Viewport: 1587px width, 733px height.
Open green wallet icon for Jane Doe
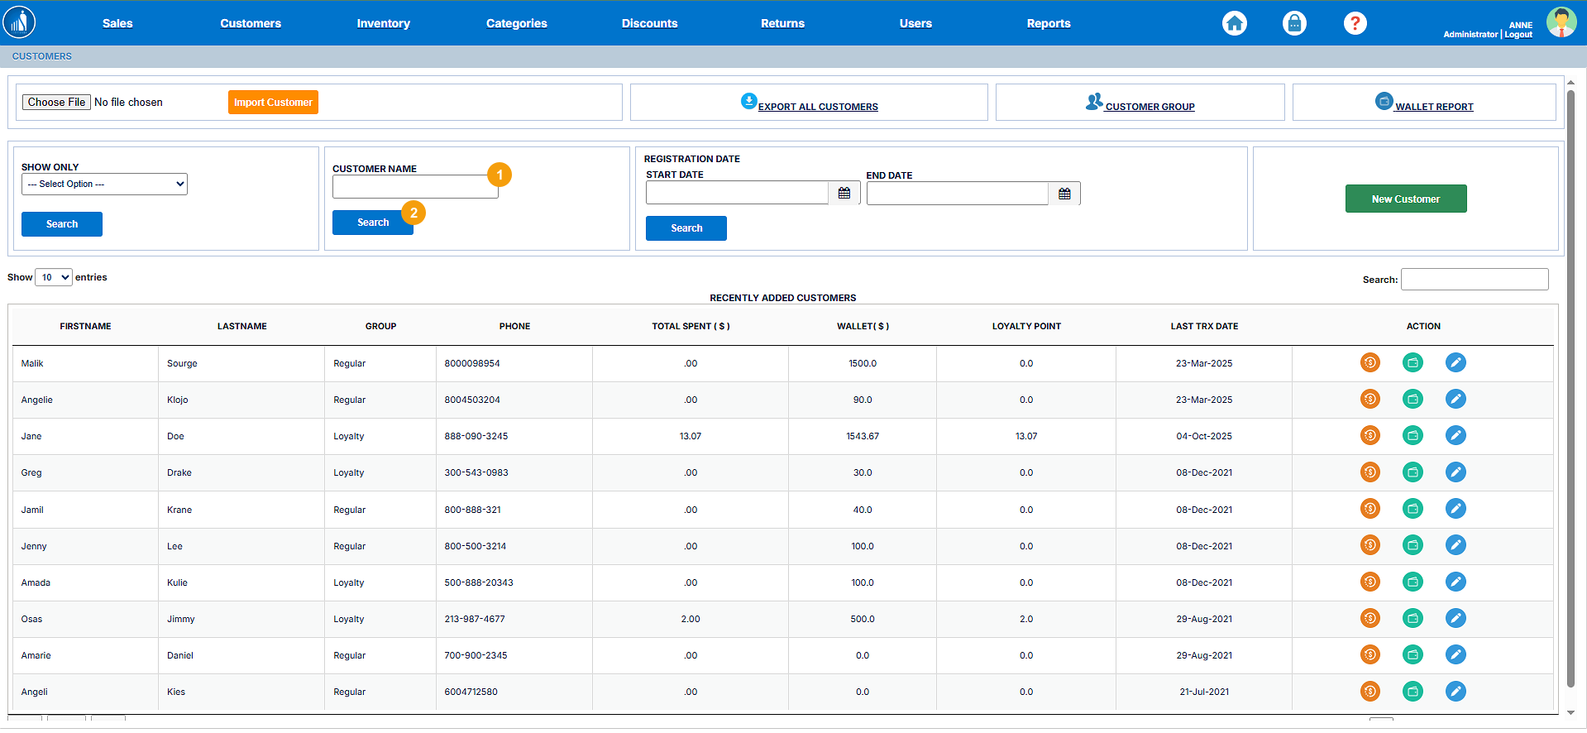pyautogui.click(x=1413, y=435)
